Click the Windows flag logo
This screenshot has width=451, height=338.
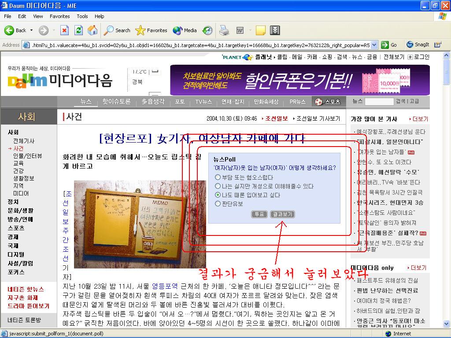pos(442,16)
